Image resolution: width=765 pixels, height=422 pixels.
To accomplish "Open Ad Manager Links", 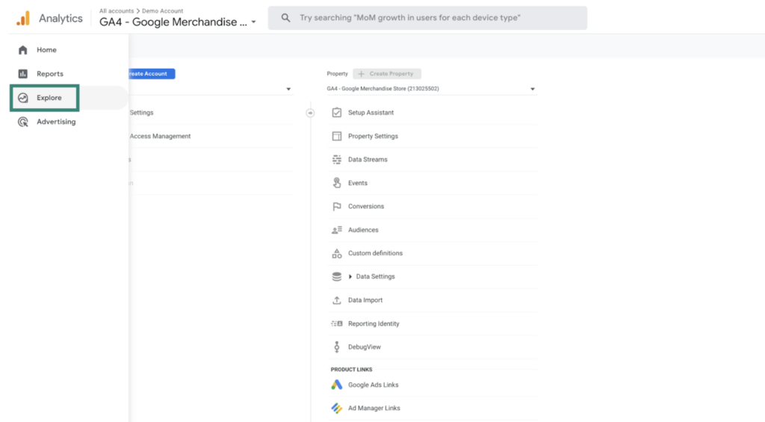I will [x=374, y=409].
